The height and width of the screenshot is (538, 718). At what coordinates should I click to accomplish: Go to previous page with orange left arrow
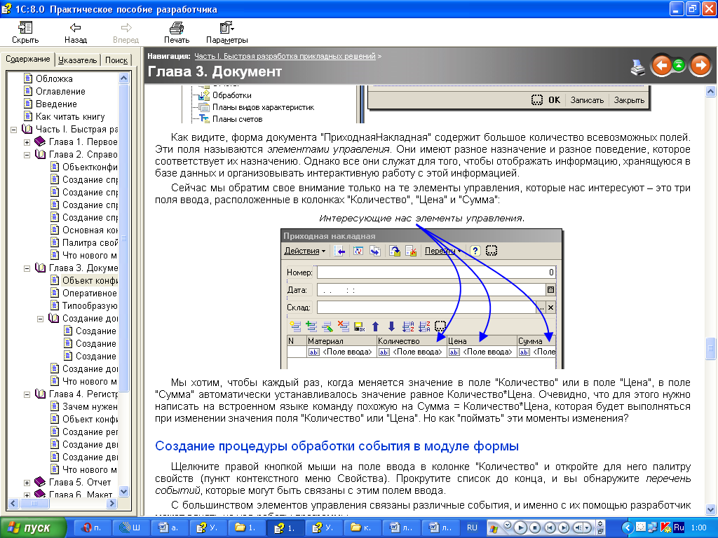click(x=661, y=66)
